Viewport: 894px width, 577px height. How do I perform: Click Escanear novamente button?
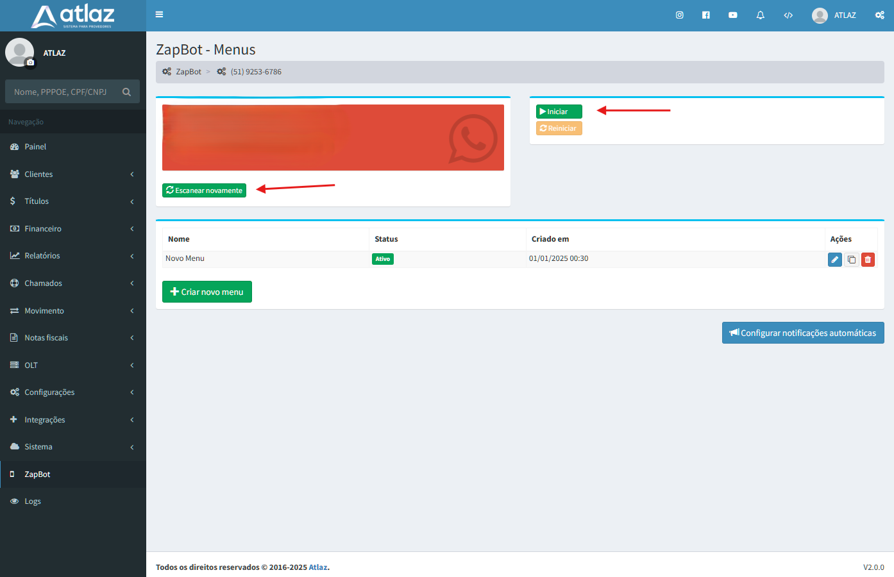(x=204, y=190)
